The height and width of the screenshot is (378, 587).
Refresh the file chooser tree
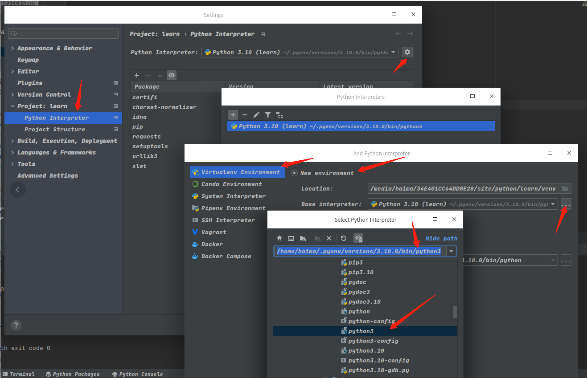pos(344,238)
